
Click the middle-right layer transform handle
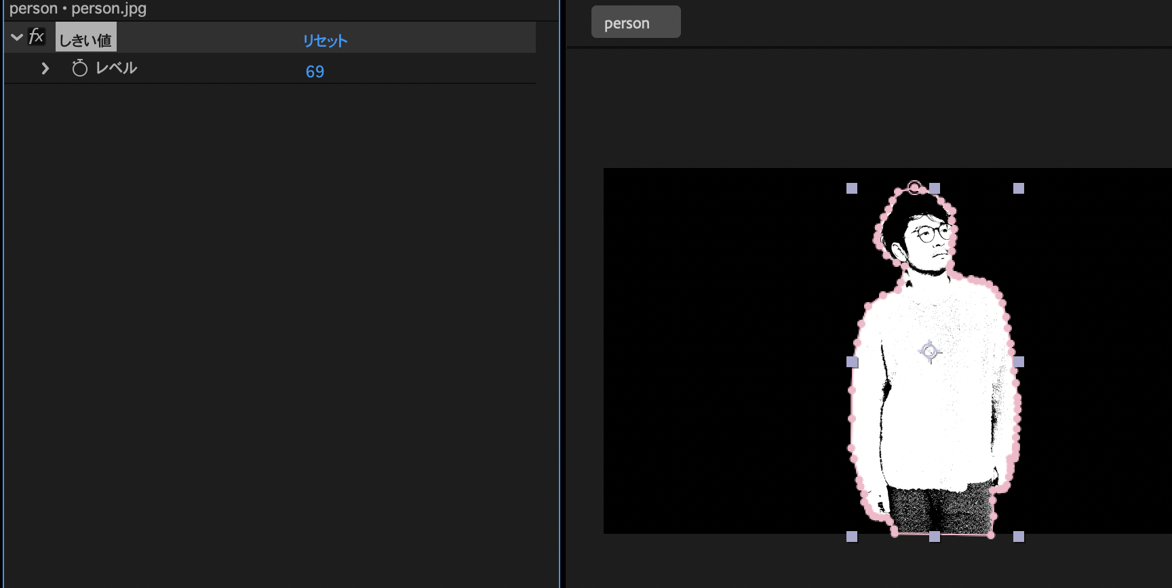(1018, 362)
